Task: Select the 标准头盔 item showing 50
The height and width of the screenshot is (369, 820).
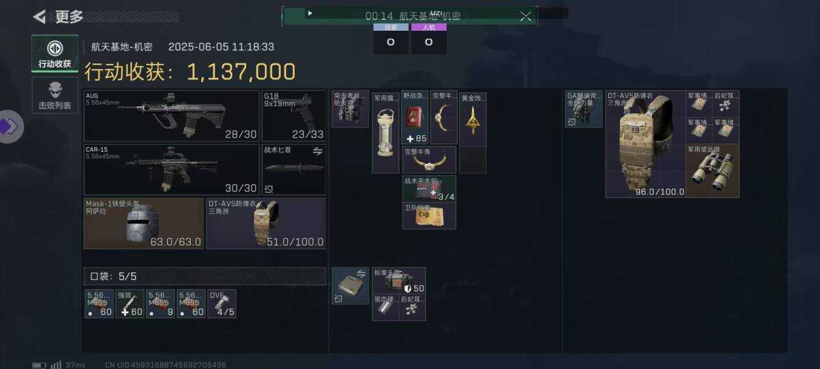Action: coord(398,281)
